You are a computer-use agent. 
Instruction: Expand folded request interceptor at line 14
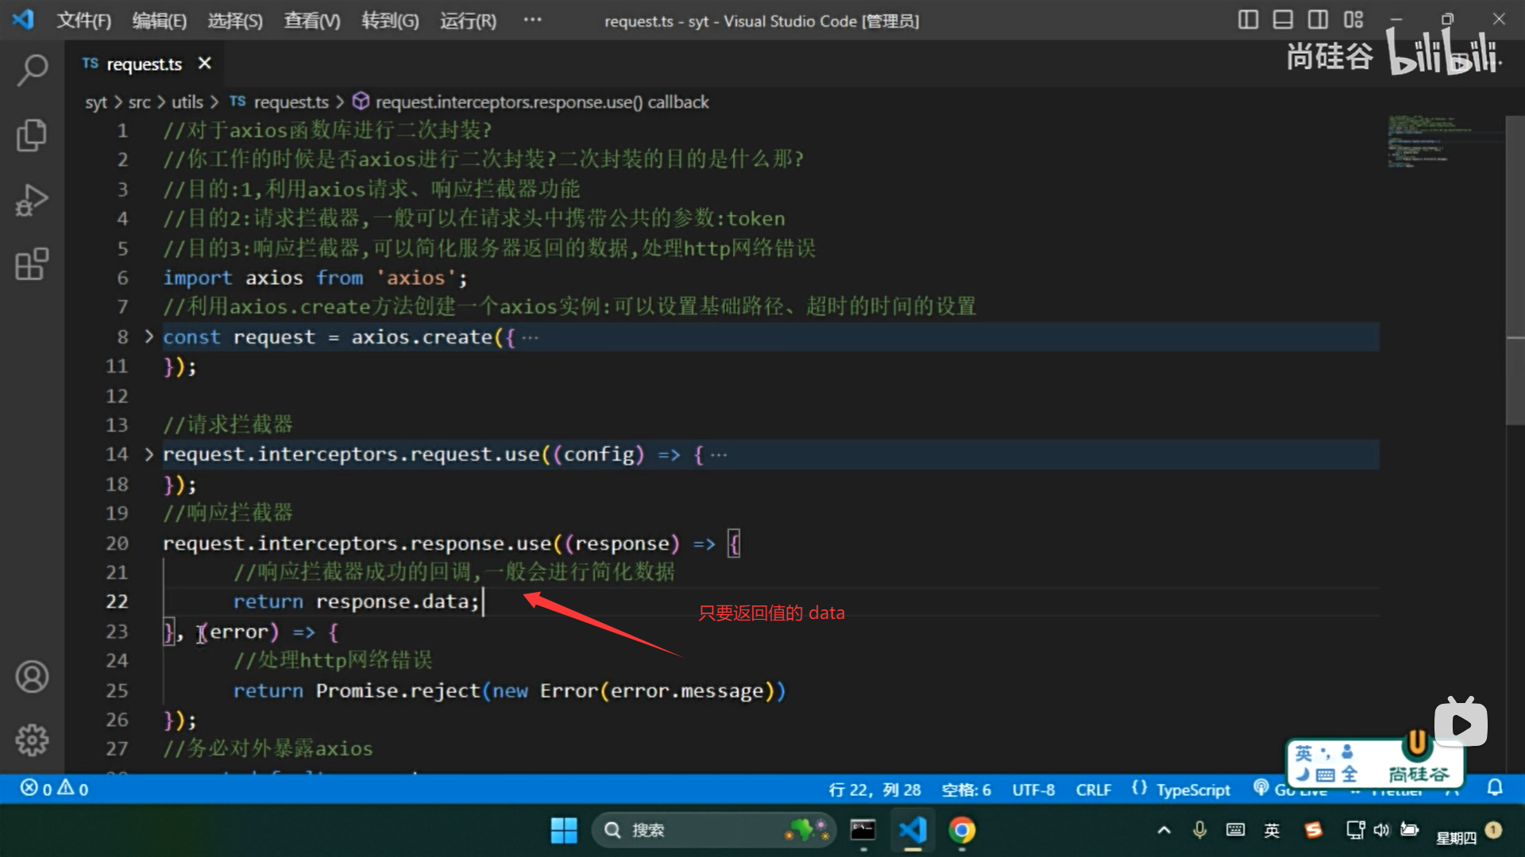tap(149, 454)
